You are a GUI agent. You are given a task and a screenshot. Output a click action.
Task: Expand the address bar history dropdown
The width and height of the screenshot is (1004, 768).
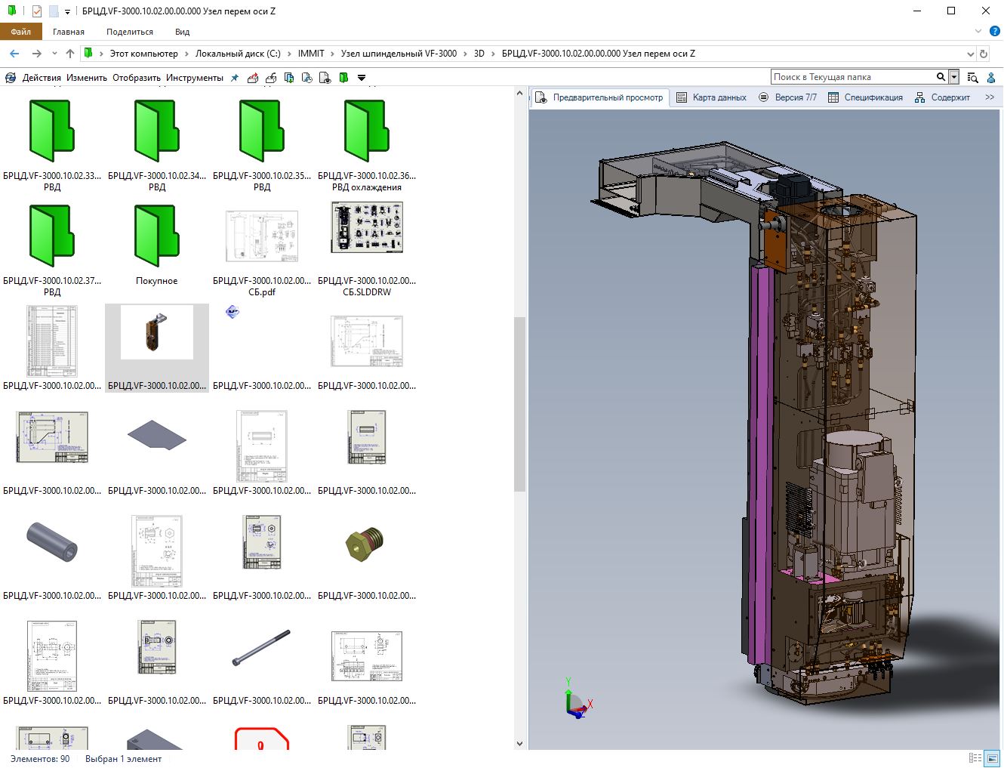click(970, 54)
